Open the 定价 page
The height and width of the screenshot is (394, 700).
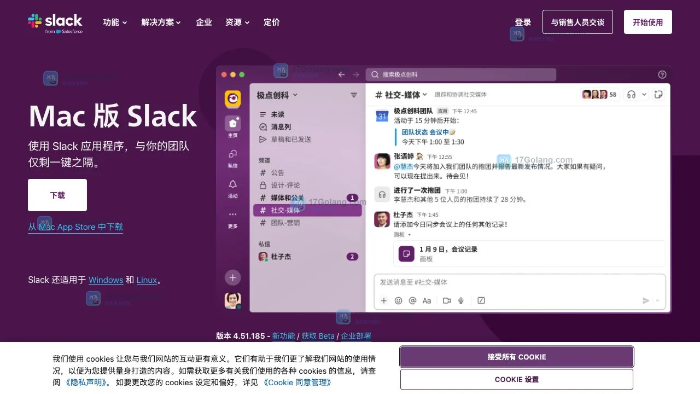pyautogui.click(x=272, y=22)
